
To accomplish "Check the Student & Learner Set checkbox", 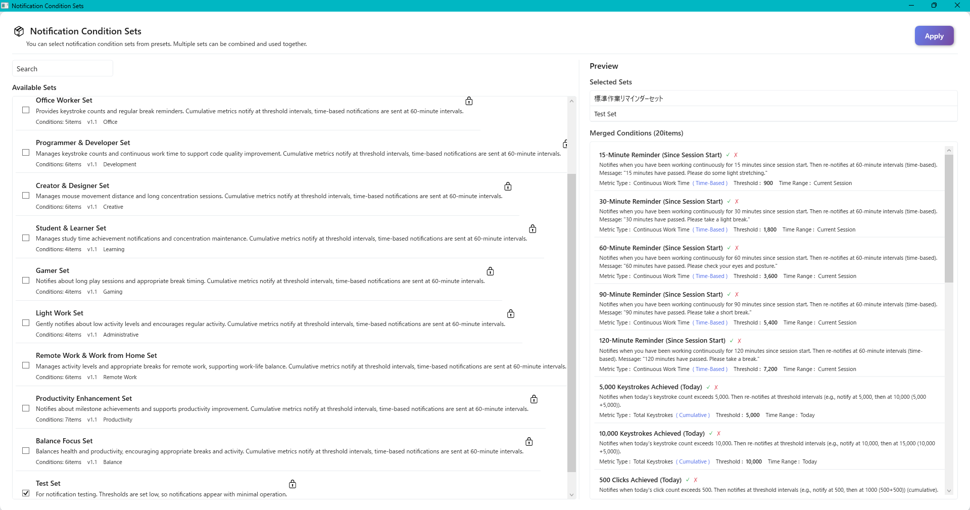I will tap(25, 238).
